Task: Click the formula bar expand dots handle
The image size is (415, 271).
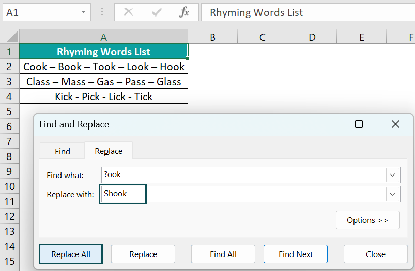Action: coord(102,12)
